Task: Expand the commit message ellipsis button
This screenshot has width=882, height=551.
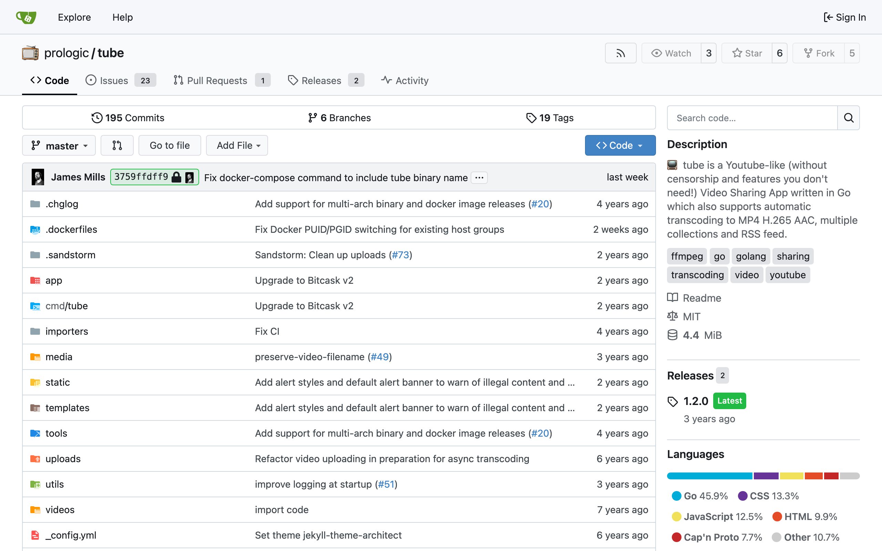Action: coord(479,177)
